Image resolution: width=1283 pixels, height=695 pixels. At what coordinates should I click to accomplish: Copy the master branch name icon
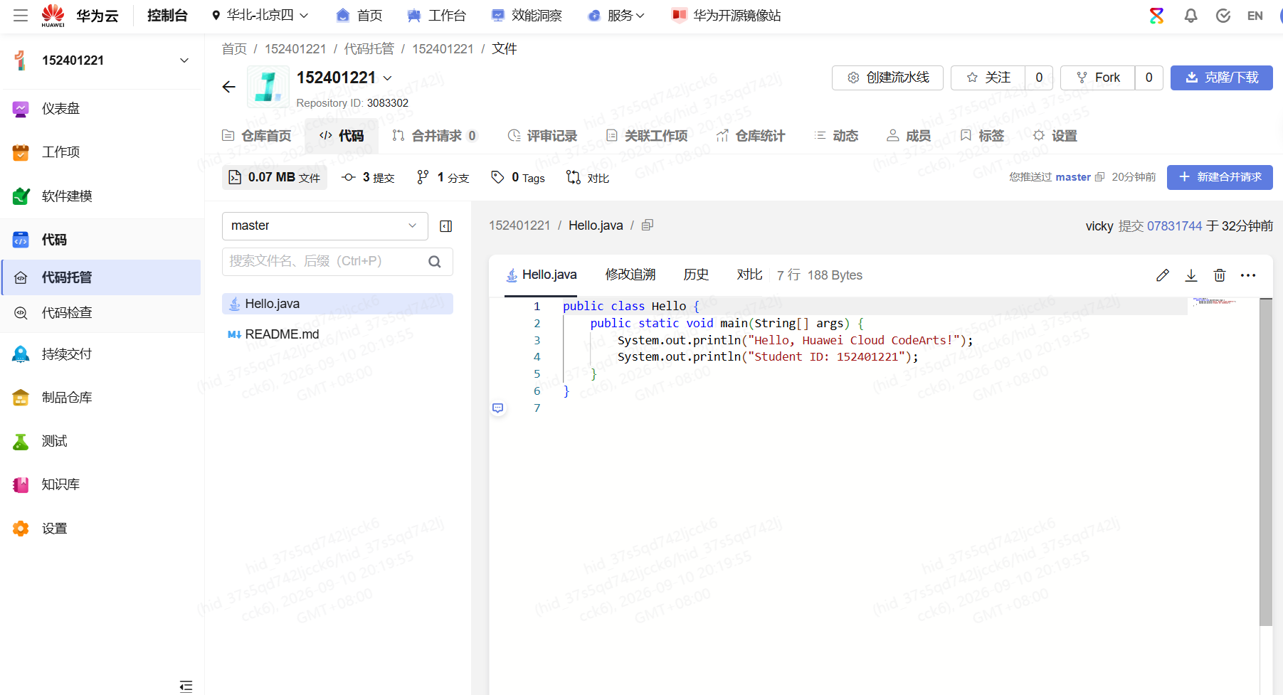point(1099,177)
